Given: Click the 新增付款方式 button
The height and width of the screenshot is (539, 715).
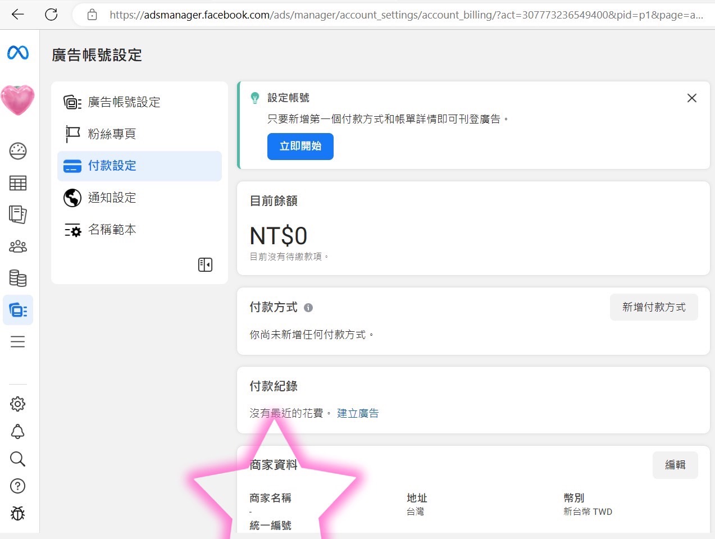Looking at the screenshot, I should [654, 307].
